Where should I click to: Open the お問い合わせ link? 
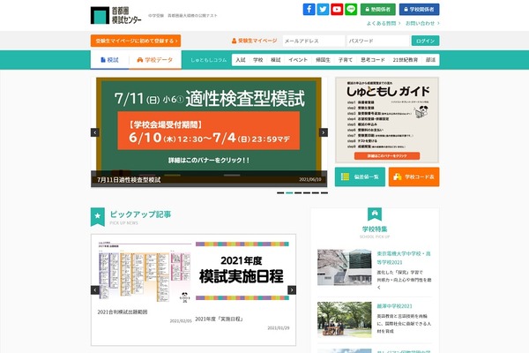tap(422, 23)
